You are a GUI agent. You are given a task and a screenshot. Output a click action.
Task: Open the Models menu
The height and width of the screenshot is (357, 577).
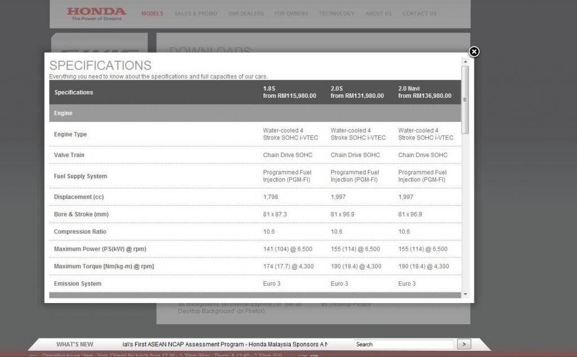tap(152, 13)
